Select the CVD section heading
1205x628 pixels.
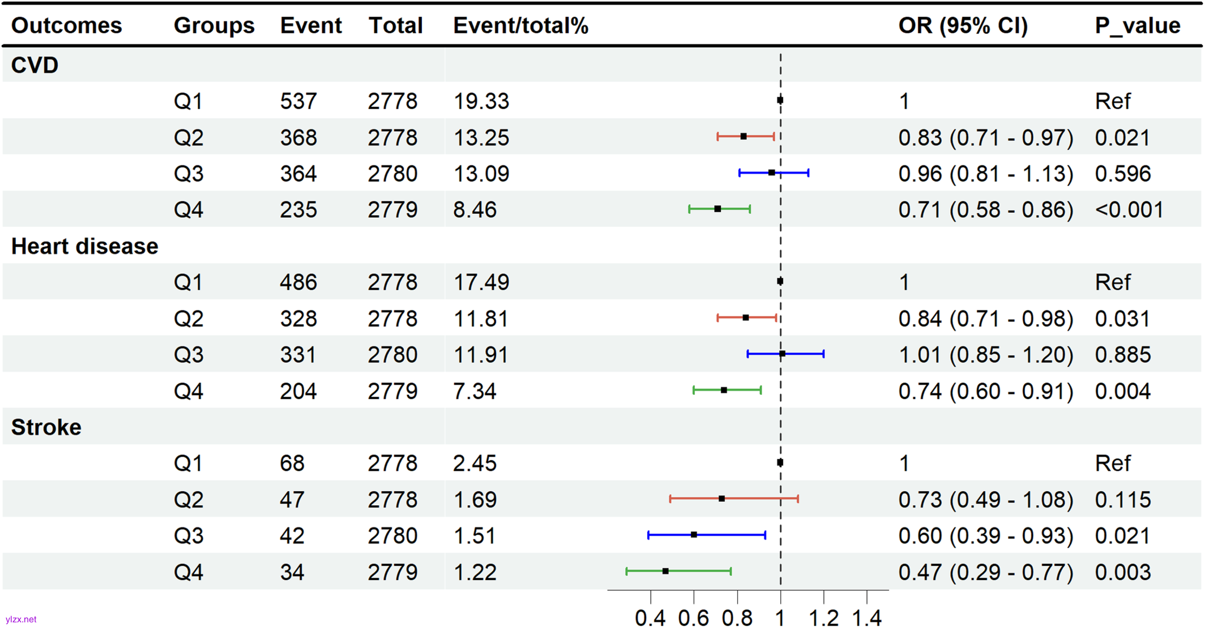coord(35,65)
